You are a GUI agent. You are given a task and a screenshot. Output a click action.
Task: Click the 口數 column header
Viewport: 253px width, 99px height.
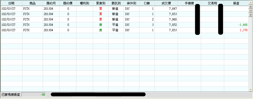click(147, 3)
